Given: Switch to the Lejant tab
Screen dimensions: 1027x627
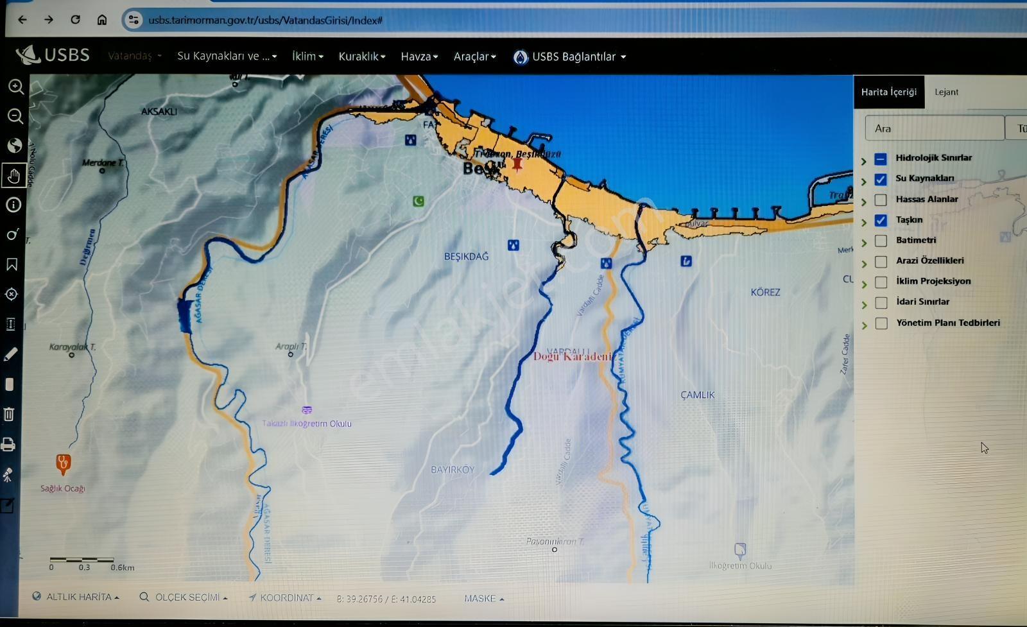Looking at the screenshot, I should (x=946, y=92).
